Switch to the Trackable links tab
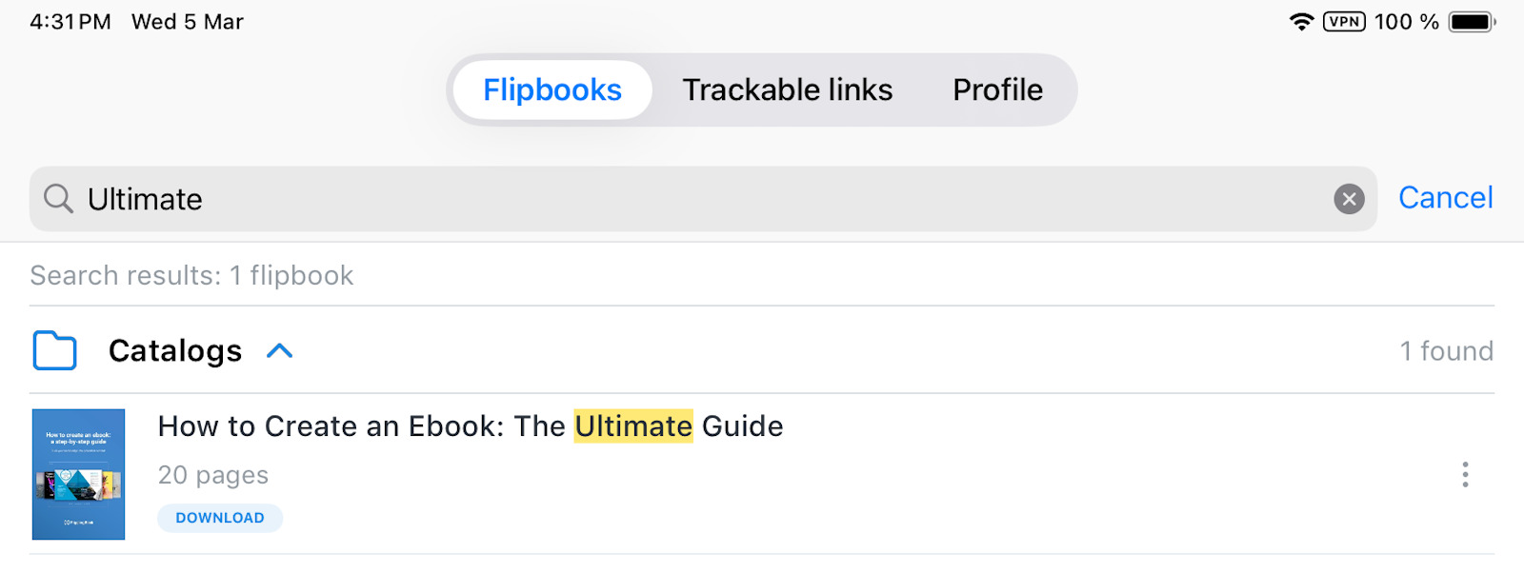Image resolution: width=1524 pixels, height=573 pixels. click(x=787, y=89)
